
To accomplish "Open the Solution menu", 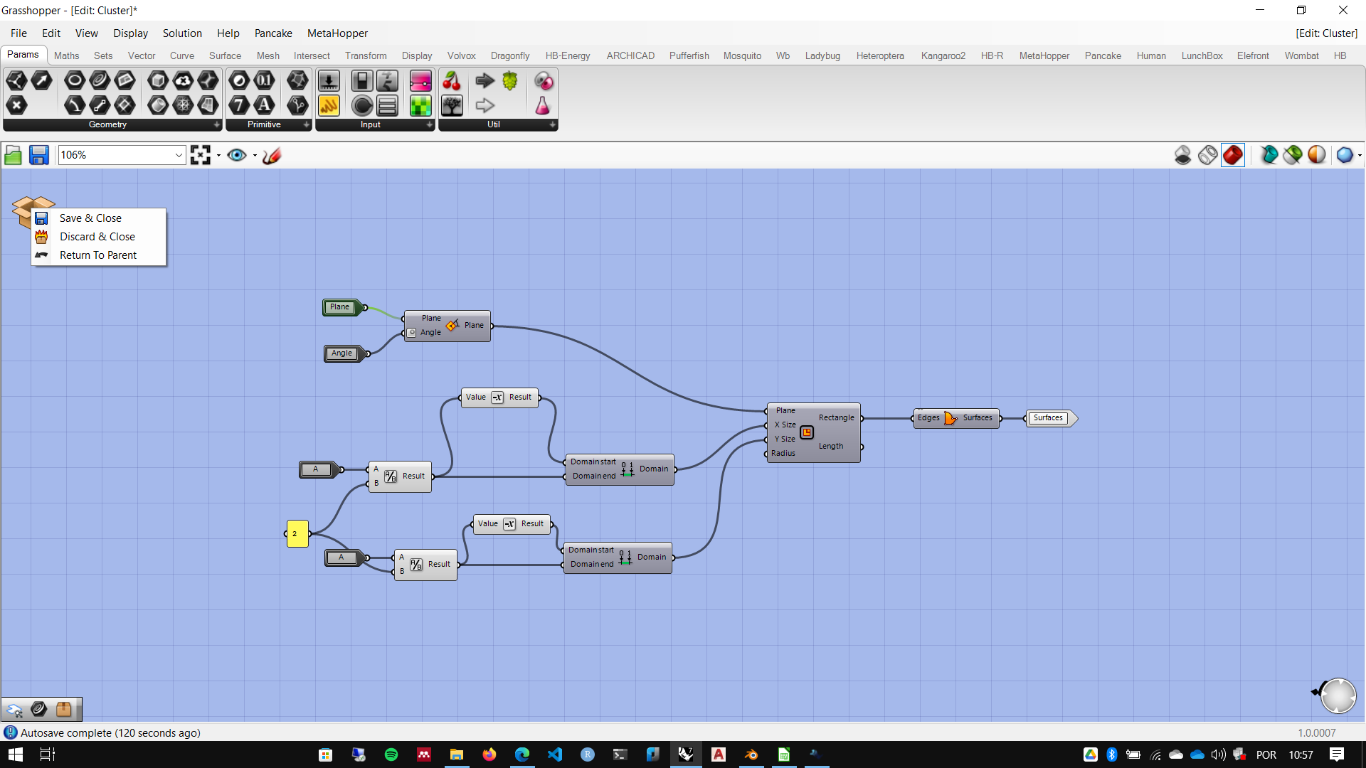I will coord(182,33).
